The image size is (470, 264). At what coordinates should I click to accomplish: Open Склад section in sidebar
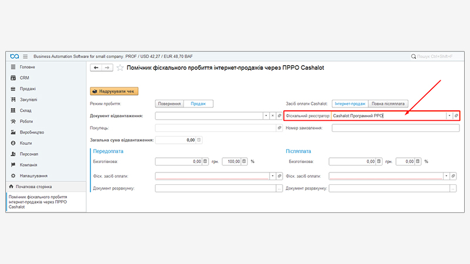25,110
